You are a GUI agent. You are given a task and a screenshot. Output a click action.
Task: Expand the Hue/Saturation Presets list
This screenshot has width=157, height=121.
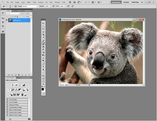click(x=8, y=107)
